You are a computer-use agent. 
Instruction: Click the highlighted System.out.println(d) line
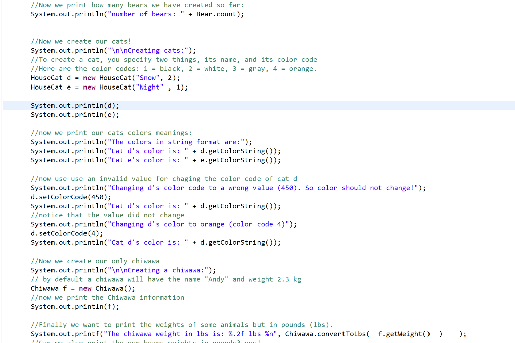74,105
